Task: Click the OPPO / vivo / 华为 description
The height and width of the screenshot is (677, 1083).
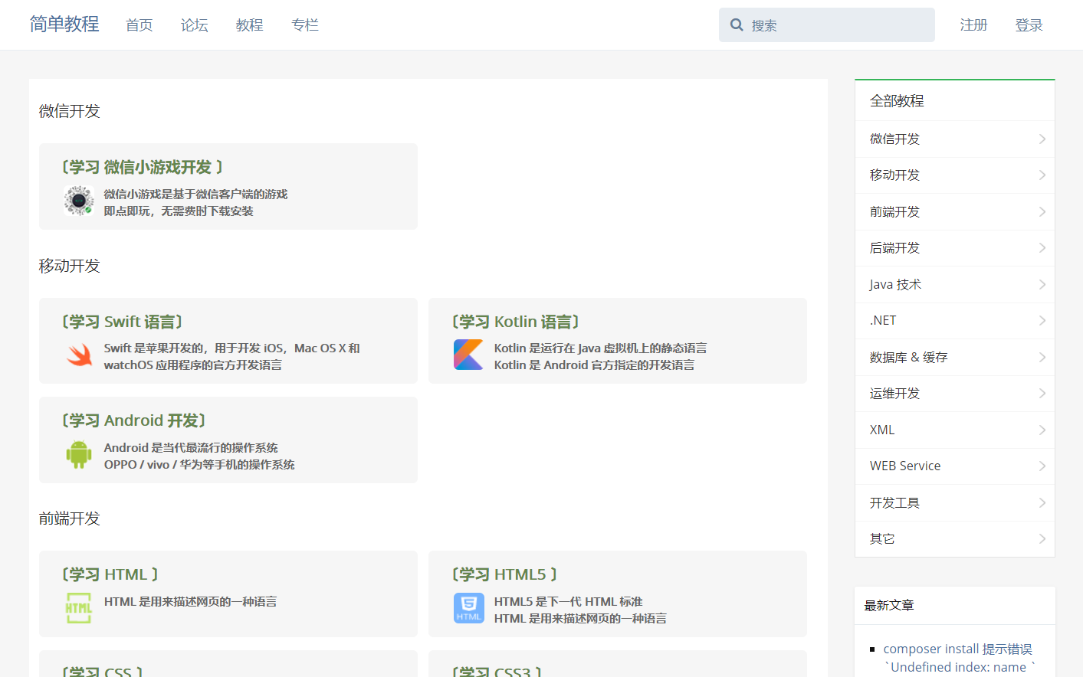Action: pos(199,464)
